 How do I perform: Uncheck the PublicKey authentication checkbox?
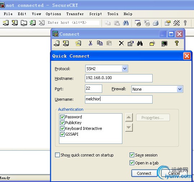pos(62,123)
